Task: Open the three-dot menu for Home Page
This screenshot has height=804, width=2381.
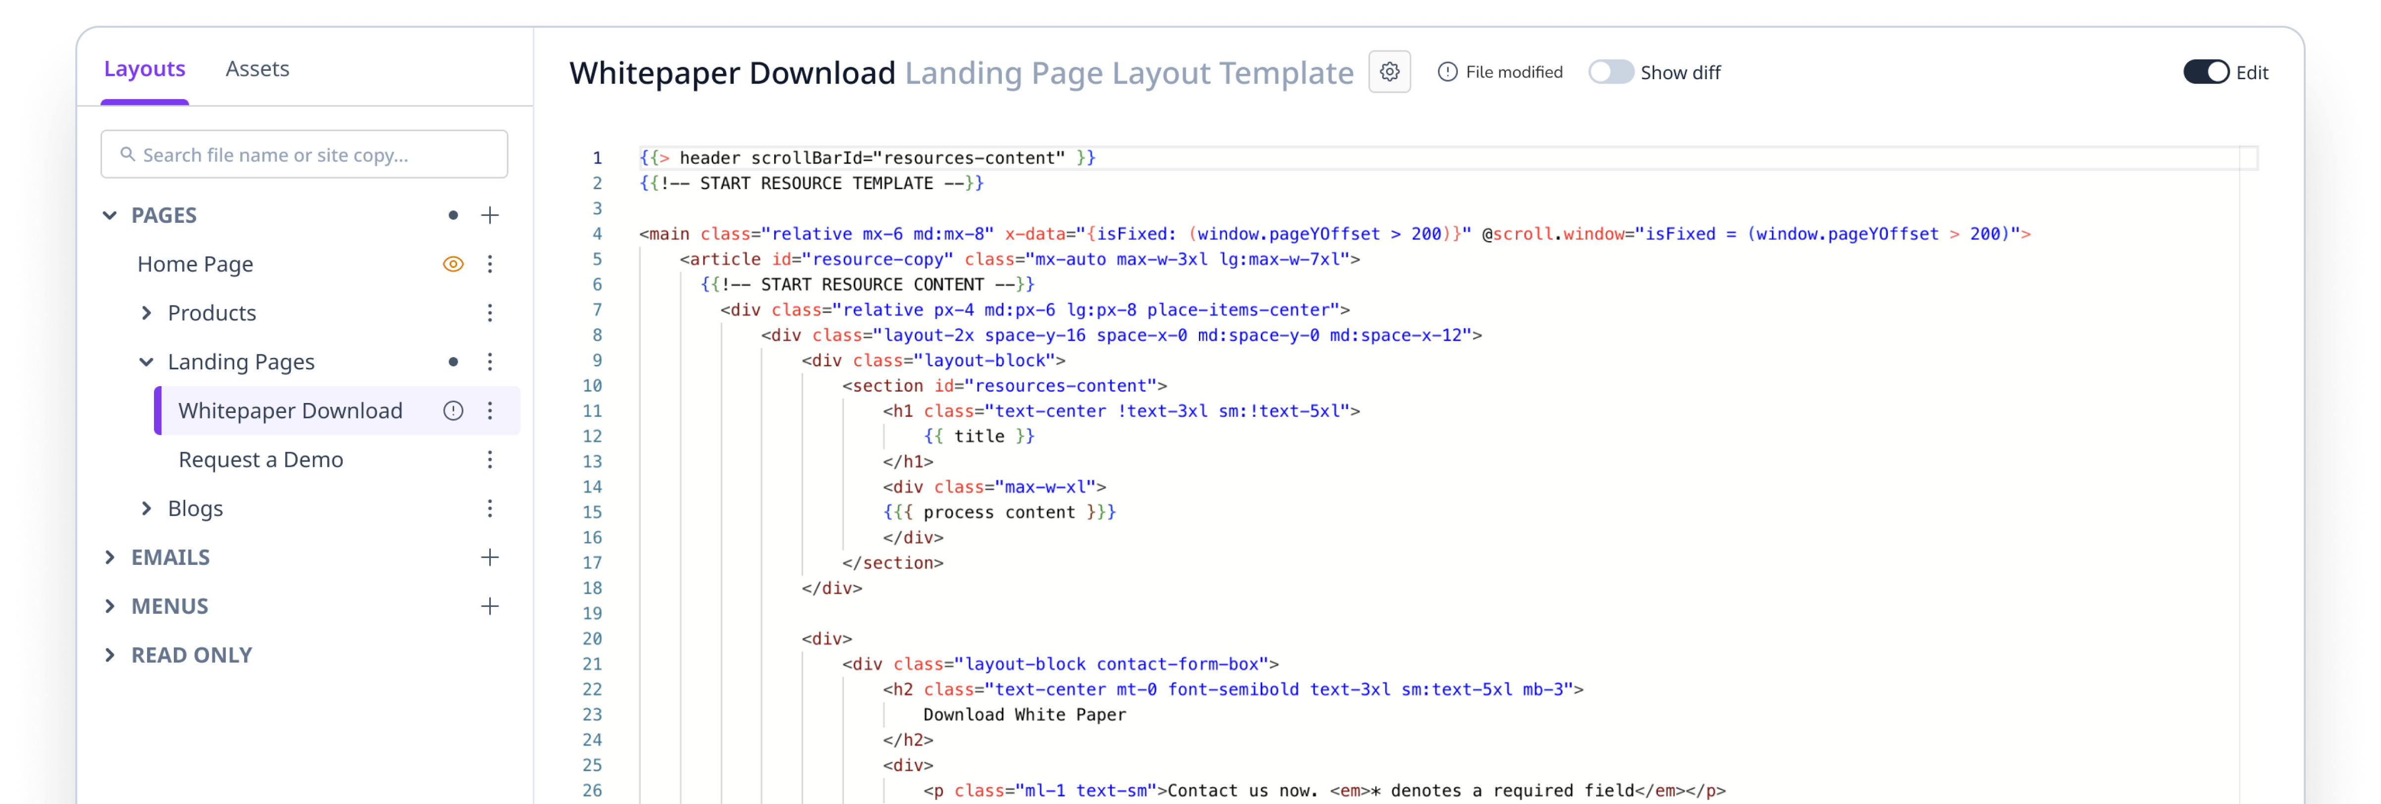Action: [490, 263]
